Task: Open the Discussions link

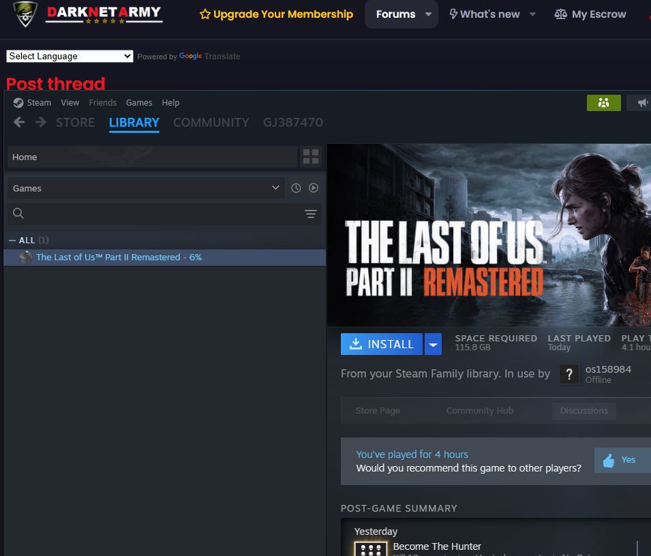Action: click(584, 410)
